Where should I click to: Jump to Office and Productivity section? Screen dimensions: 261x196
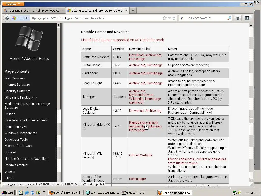click(x=21, y=97)
